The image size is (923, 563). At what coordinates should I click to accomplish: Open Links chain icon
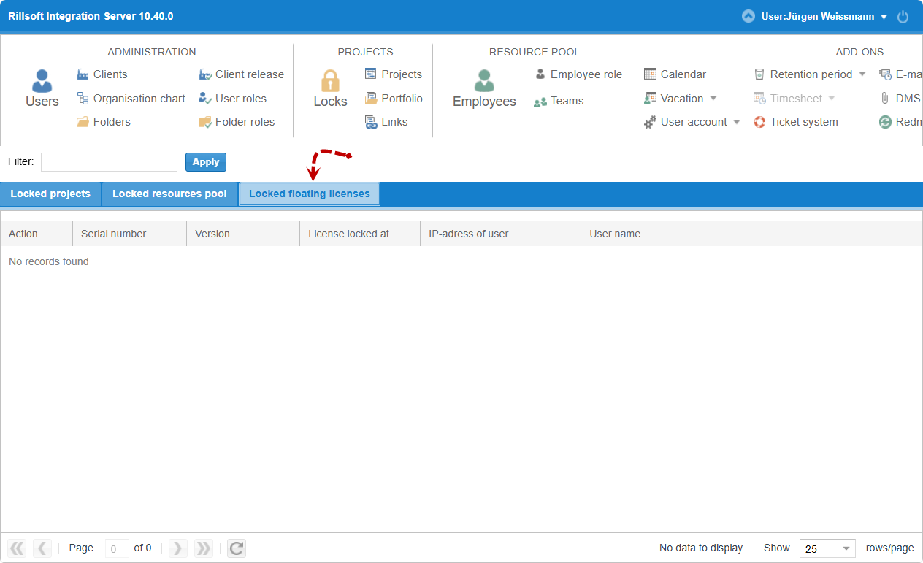click(371, 122)
